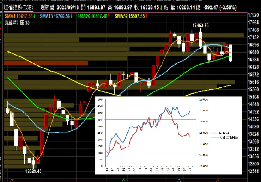Click the peak price label 17463.76
This screenshot has height=182, width=261.
pyautogui.click(x=201, y=25)
